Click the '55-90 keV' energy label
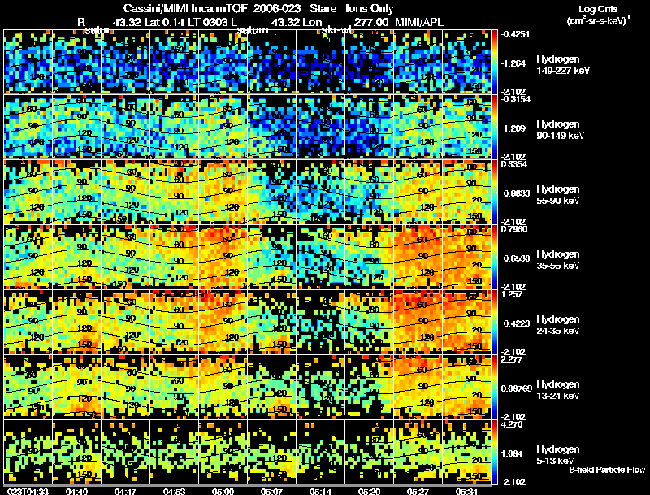The height and width of the screenshot is (495, 650). 558,201
